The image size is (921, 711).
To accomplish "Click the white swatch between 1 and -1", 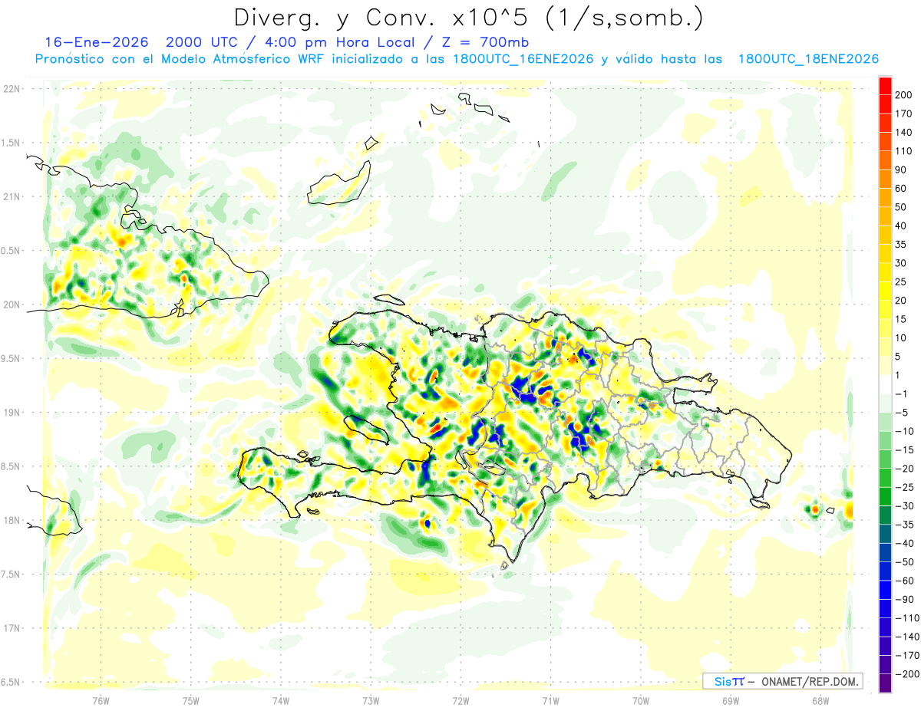I will point(885,384).
